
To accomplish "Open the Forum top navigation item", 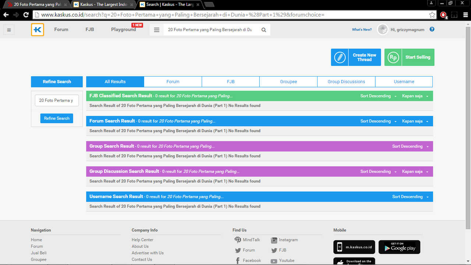I will (61, 29).
